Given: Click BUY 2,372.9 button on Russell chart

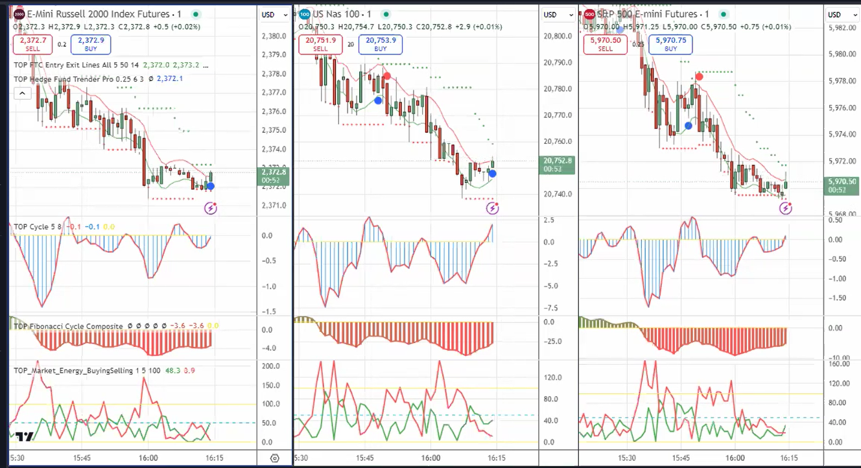Looking at the screenshot, I should coord(91,44).
